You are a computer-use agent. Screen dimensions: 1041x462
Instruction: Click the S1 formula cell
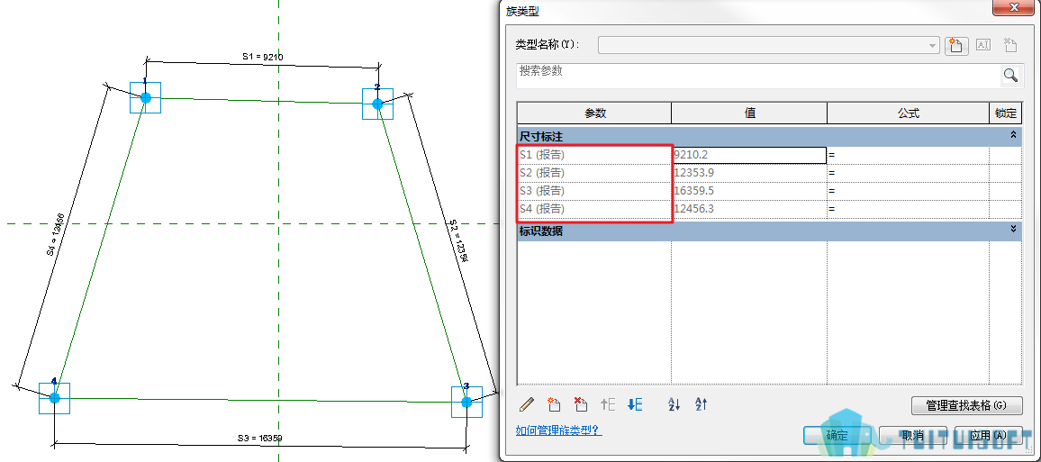[x=908, y=155]
